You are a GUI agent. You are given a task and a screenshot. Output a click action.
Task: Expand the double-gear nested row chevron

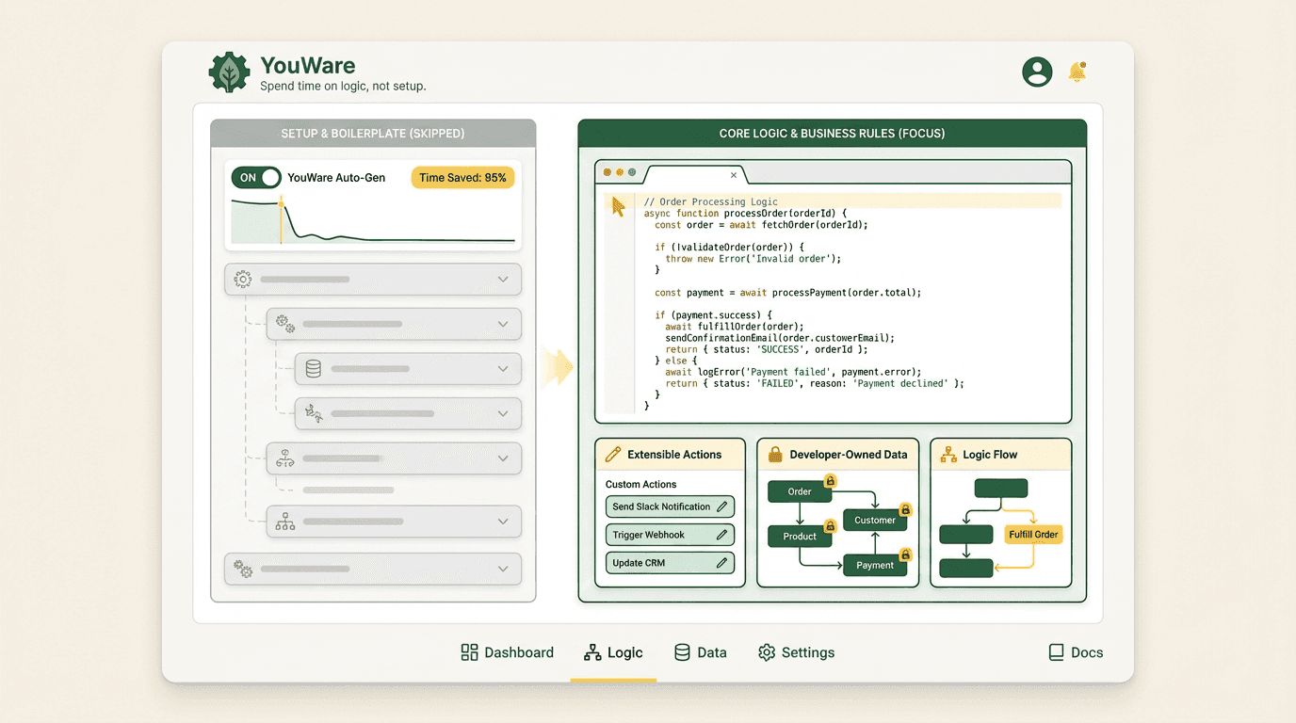coord(503,324)
